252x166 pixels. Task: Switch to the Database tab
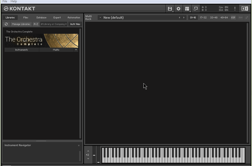point(41,18)
